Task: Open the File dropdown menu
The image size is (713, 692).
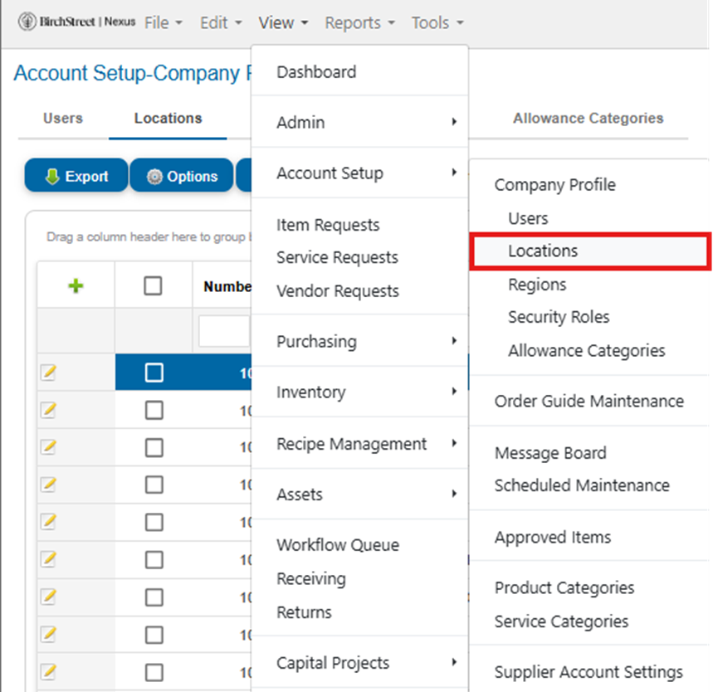Action: click(x=163, y=22)
